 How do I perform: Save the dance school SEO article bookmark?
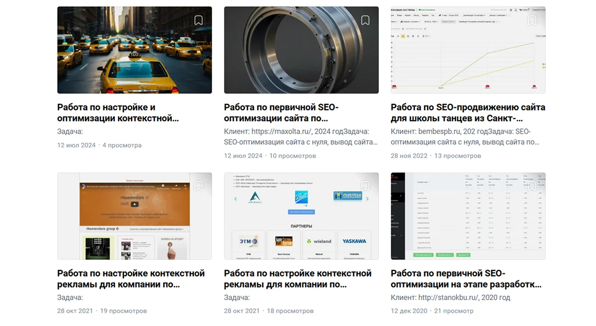pos(532,20)
